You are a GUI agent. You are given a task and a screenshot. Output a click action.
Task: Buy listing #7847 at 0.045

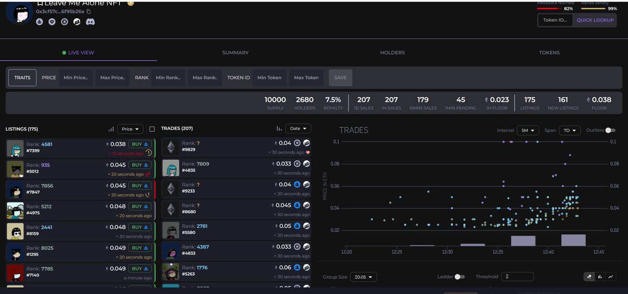pyautogui.click(x=140, y=185)
